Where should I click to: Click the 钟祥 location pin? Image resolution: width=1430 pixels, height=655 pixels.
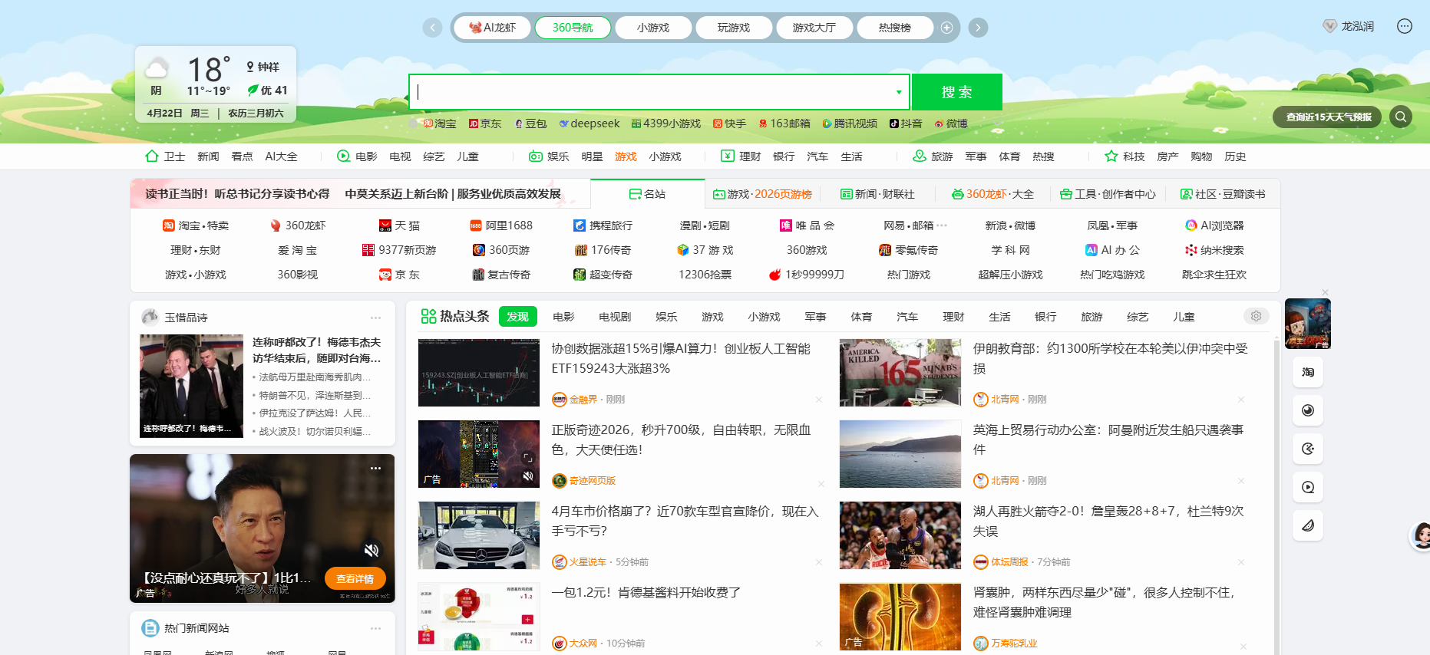(x=250, y=67)
